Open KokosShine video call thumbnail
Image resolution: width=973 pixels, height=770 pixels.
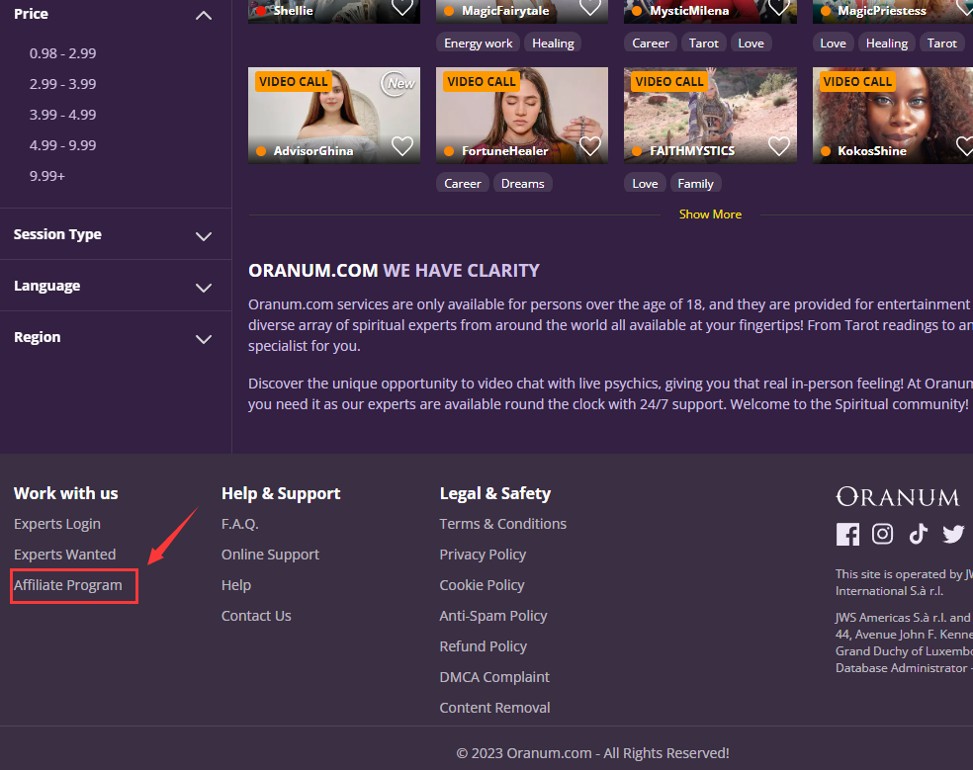pyautogui.click(x=893, y=116)
